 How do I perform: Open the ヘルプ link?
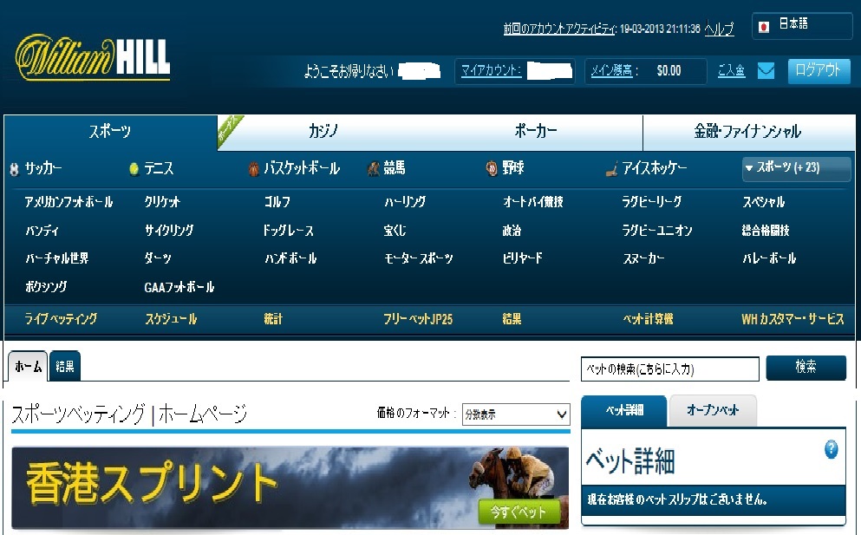click(720, 29)
